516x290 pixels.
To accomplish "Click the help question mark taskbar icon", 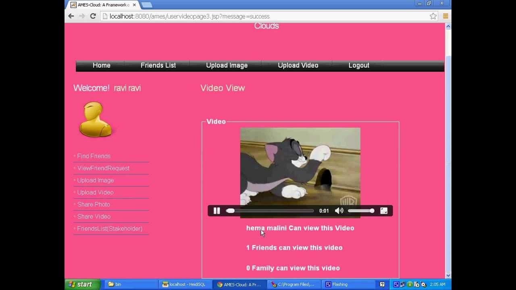I will [382, 284].
